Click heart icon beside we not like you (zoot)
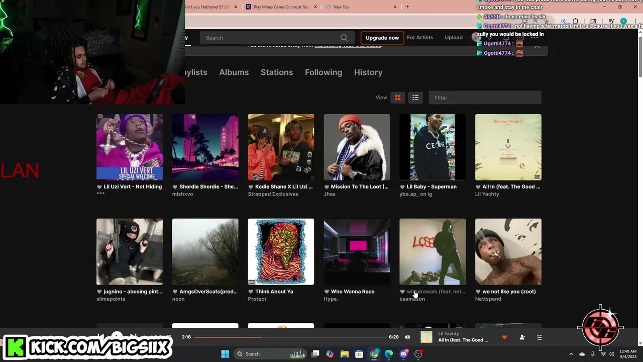The image size is (643, 362). tap(478, 292)
